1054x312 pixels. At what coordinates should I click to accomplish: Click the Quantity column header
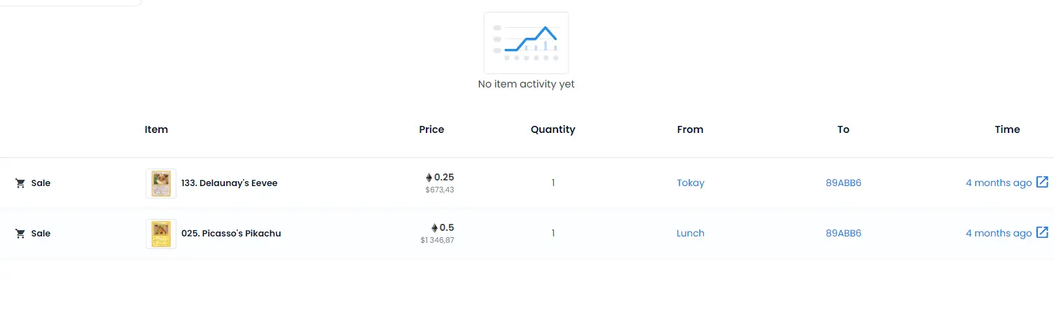553,129
